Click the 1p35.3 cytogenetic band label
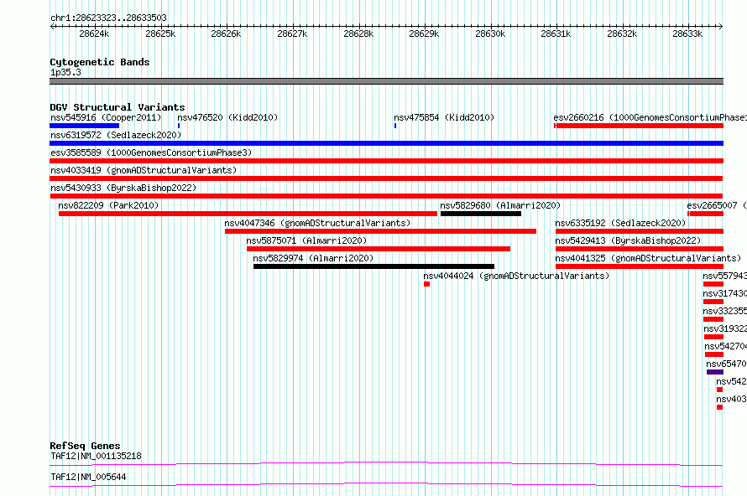 [x=65, y=72]
